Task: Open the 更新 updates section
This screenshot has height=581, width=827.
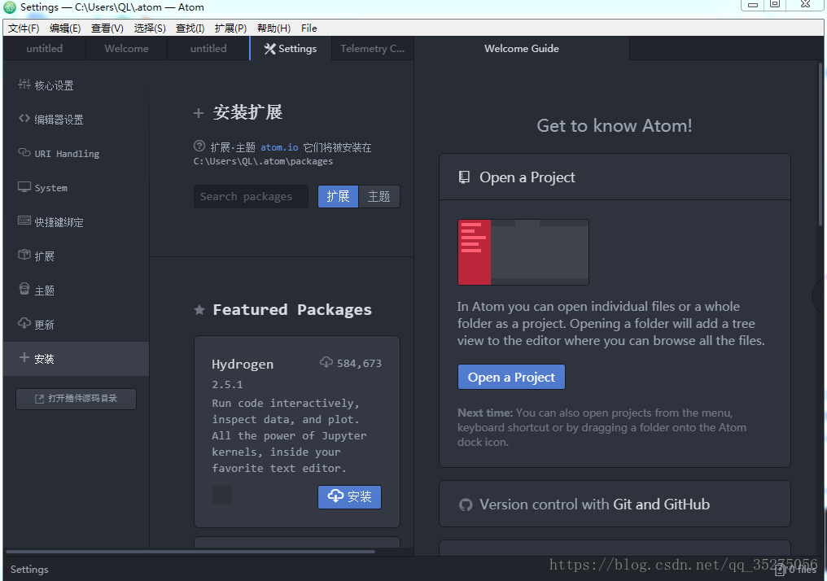Action: point(76,325)
